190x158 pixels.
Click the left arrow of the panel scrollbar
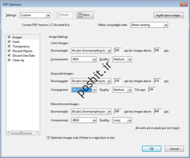8,132
